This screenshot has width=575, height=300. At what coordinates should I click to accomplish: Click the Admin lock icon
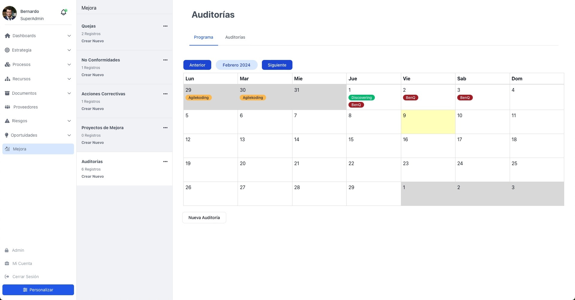point(7,250)
